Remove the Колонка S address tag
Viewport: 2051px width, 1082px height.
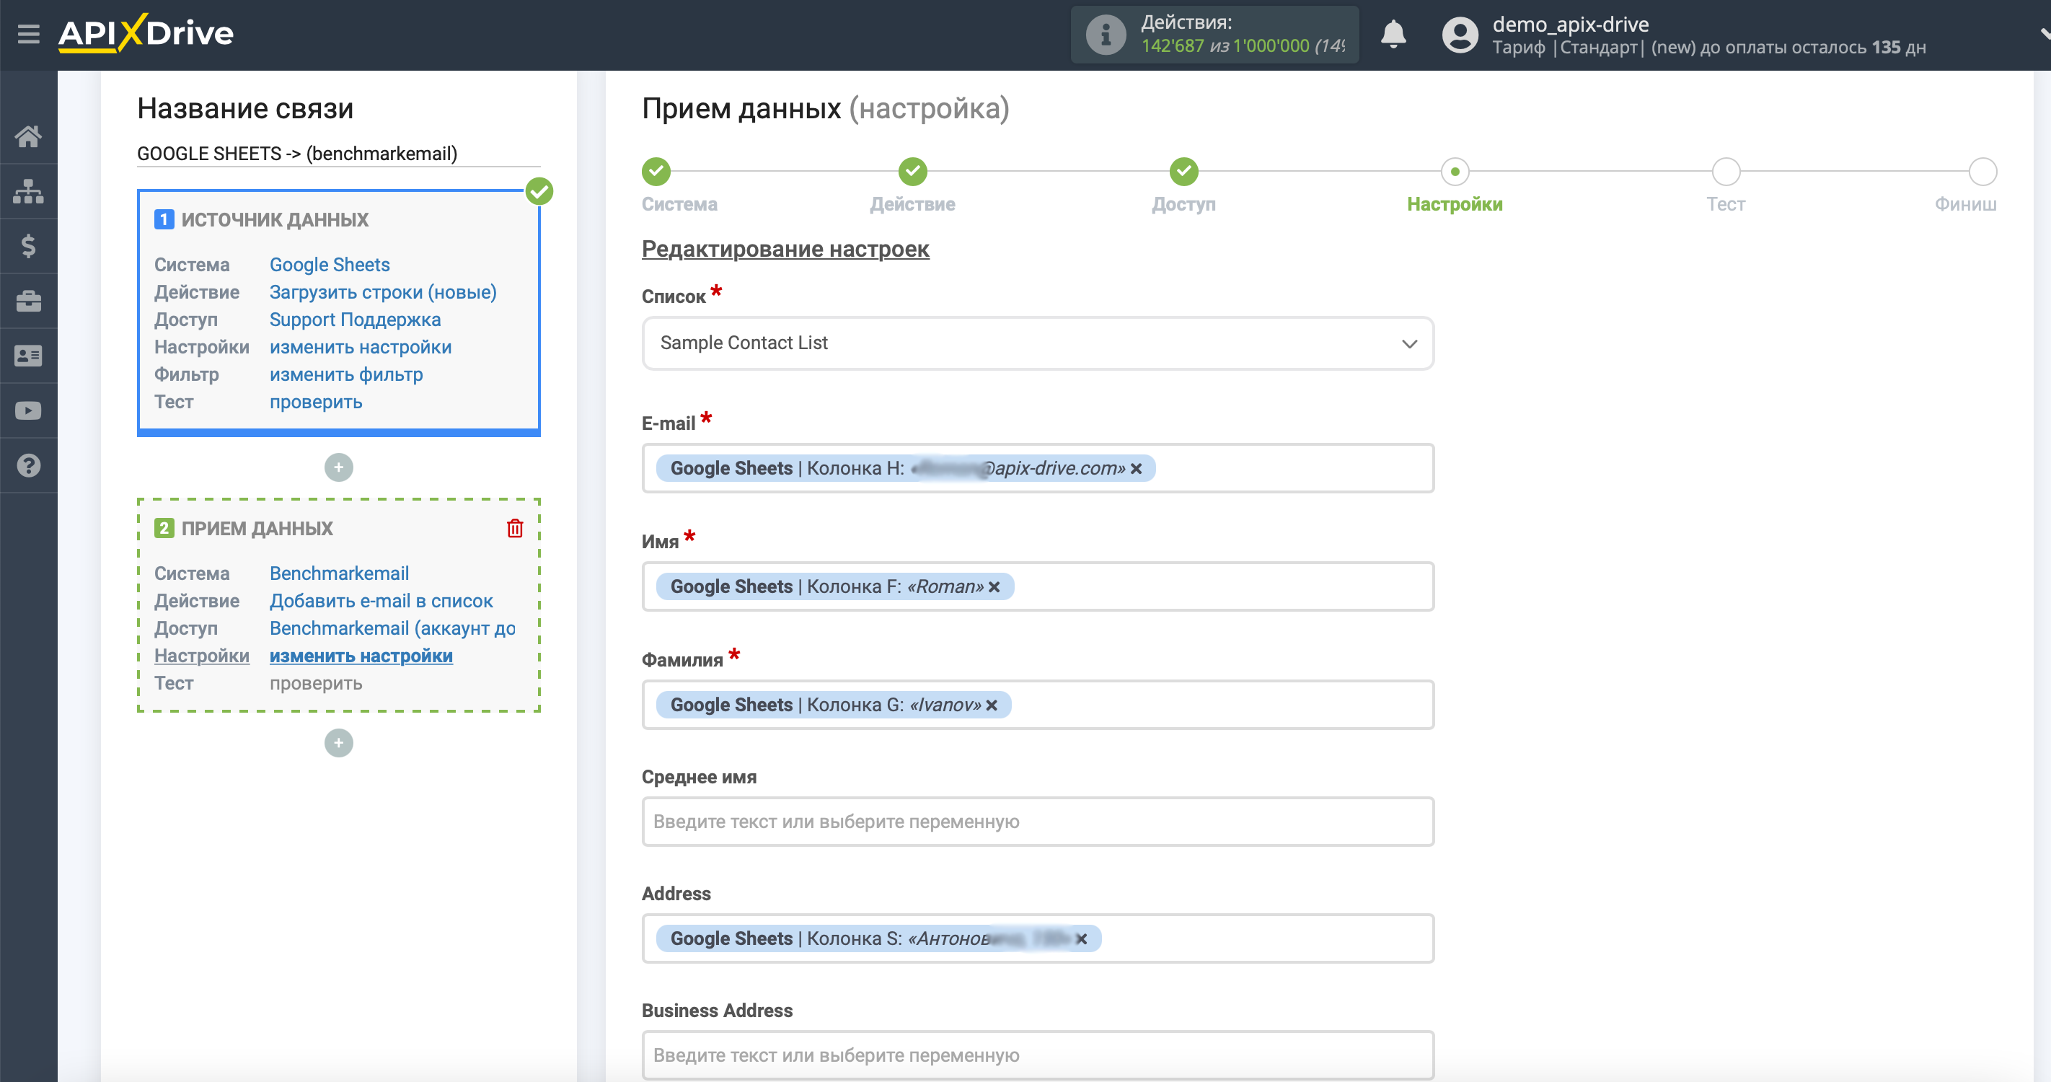click(1081, 938)
